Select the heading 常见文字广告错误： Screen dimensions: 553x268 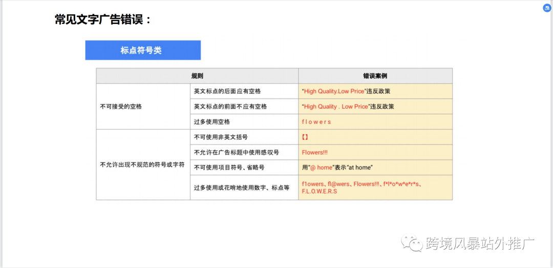click(x=103, y=19)
